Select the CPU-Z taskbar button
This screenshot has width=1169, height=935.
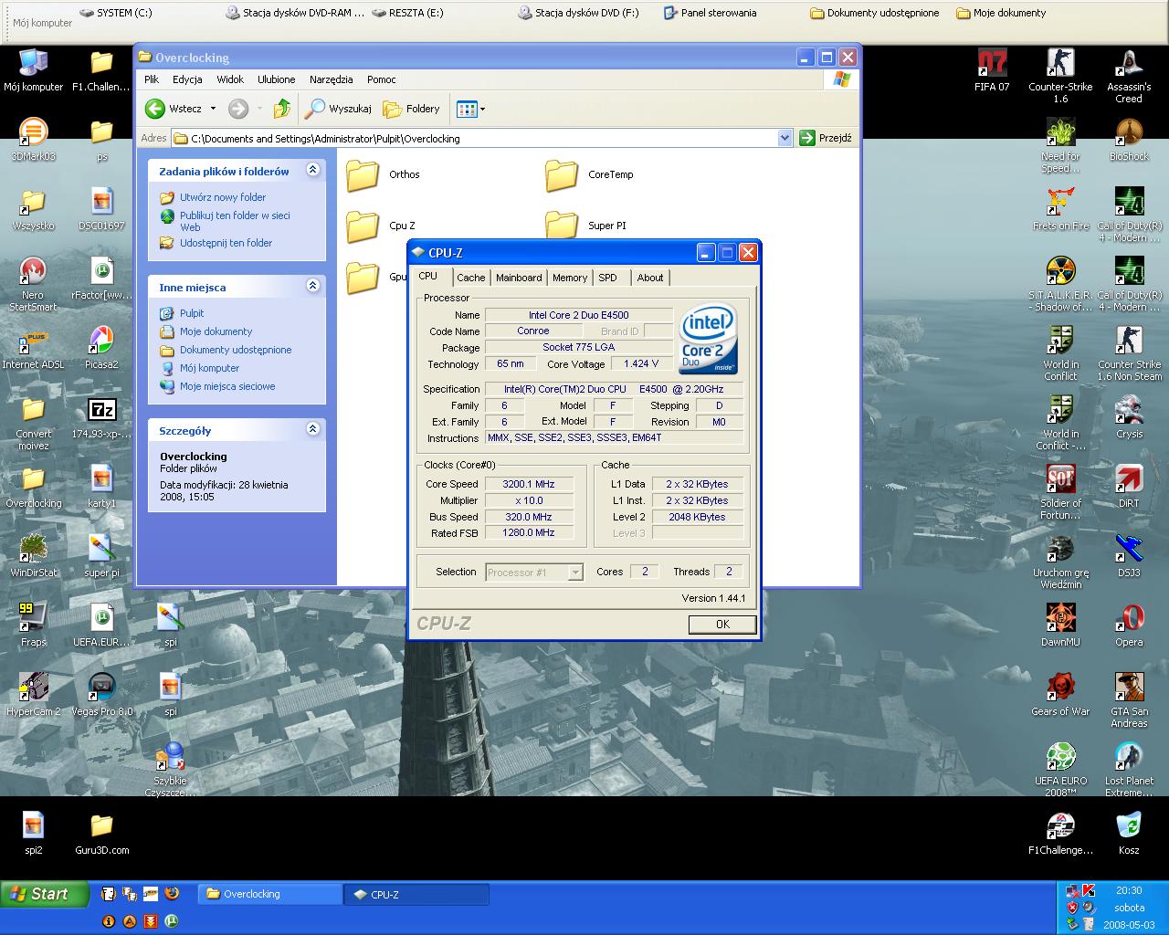pos(416,894)
